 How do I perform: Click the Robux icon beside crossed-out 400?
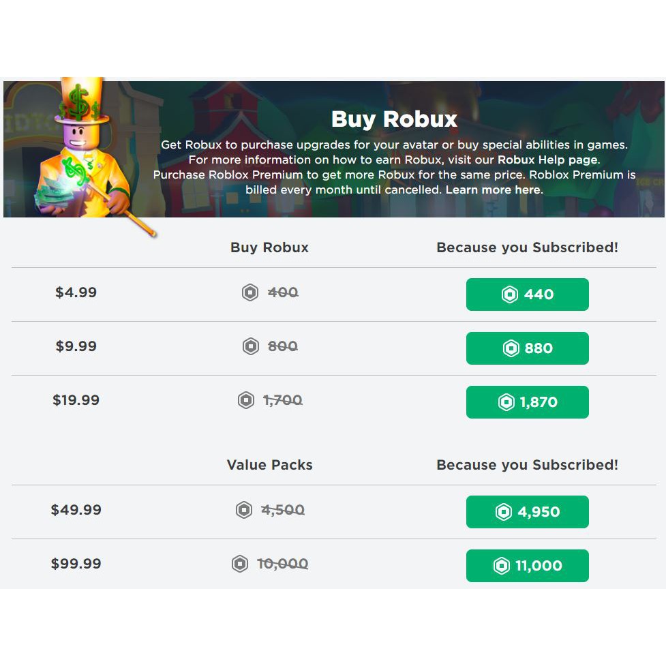[x=250, y=293]
